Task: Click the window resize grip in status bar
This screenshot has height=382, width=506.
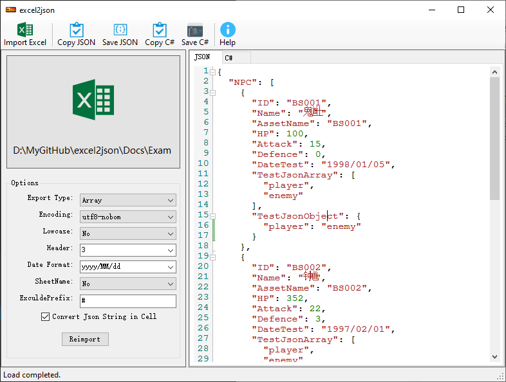Action: [501, 376]
